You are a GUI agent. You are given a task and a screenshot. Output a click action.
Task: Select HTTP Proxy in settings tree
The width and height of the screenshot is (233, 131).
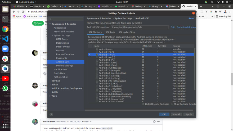62,39
